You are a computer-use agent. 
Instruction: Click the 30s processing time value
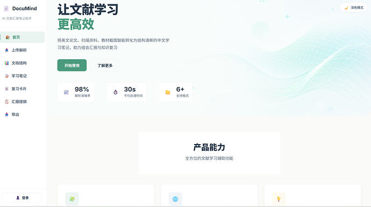click(x=130, y=89)
